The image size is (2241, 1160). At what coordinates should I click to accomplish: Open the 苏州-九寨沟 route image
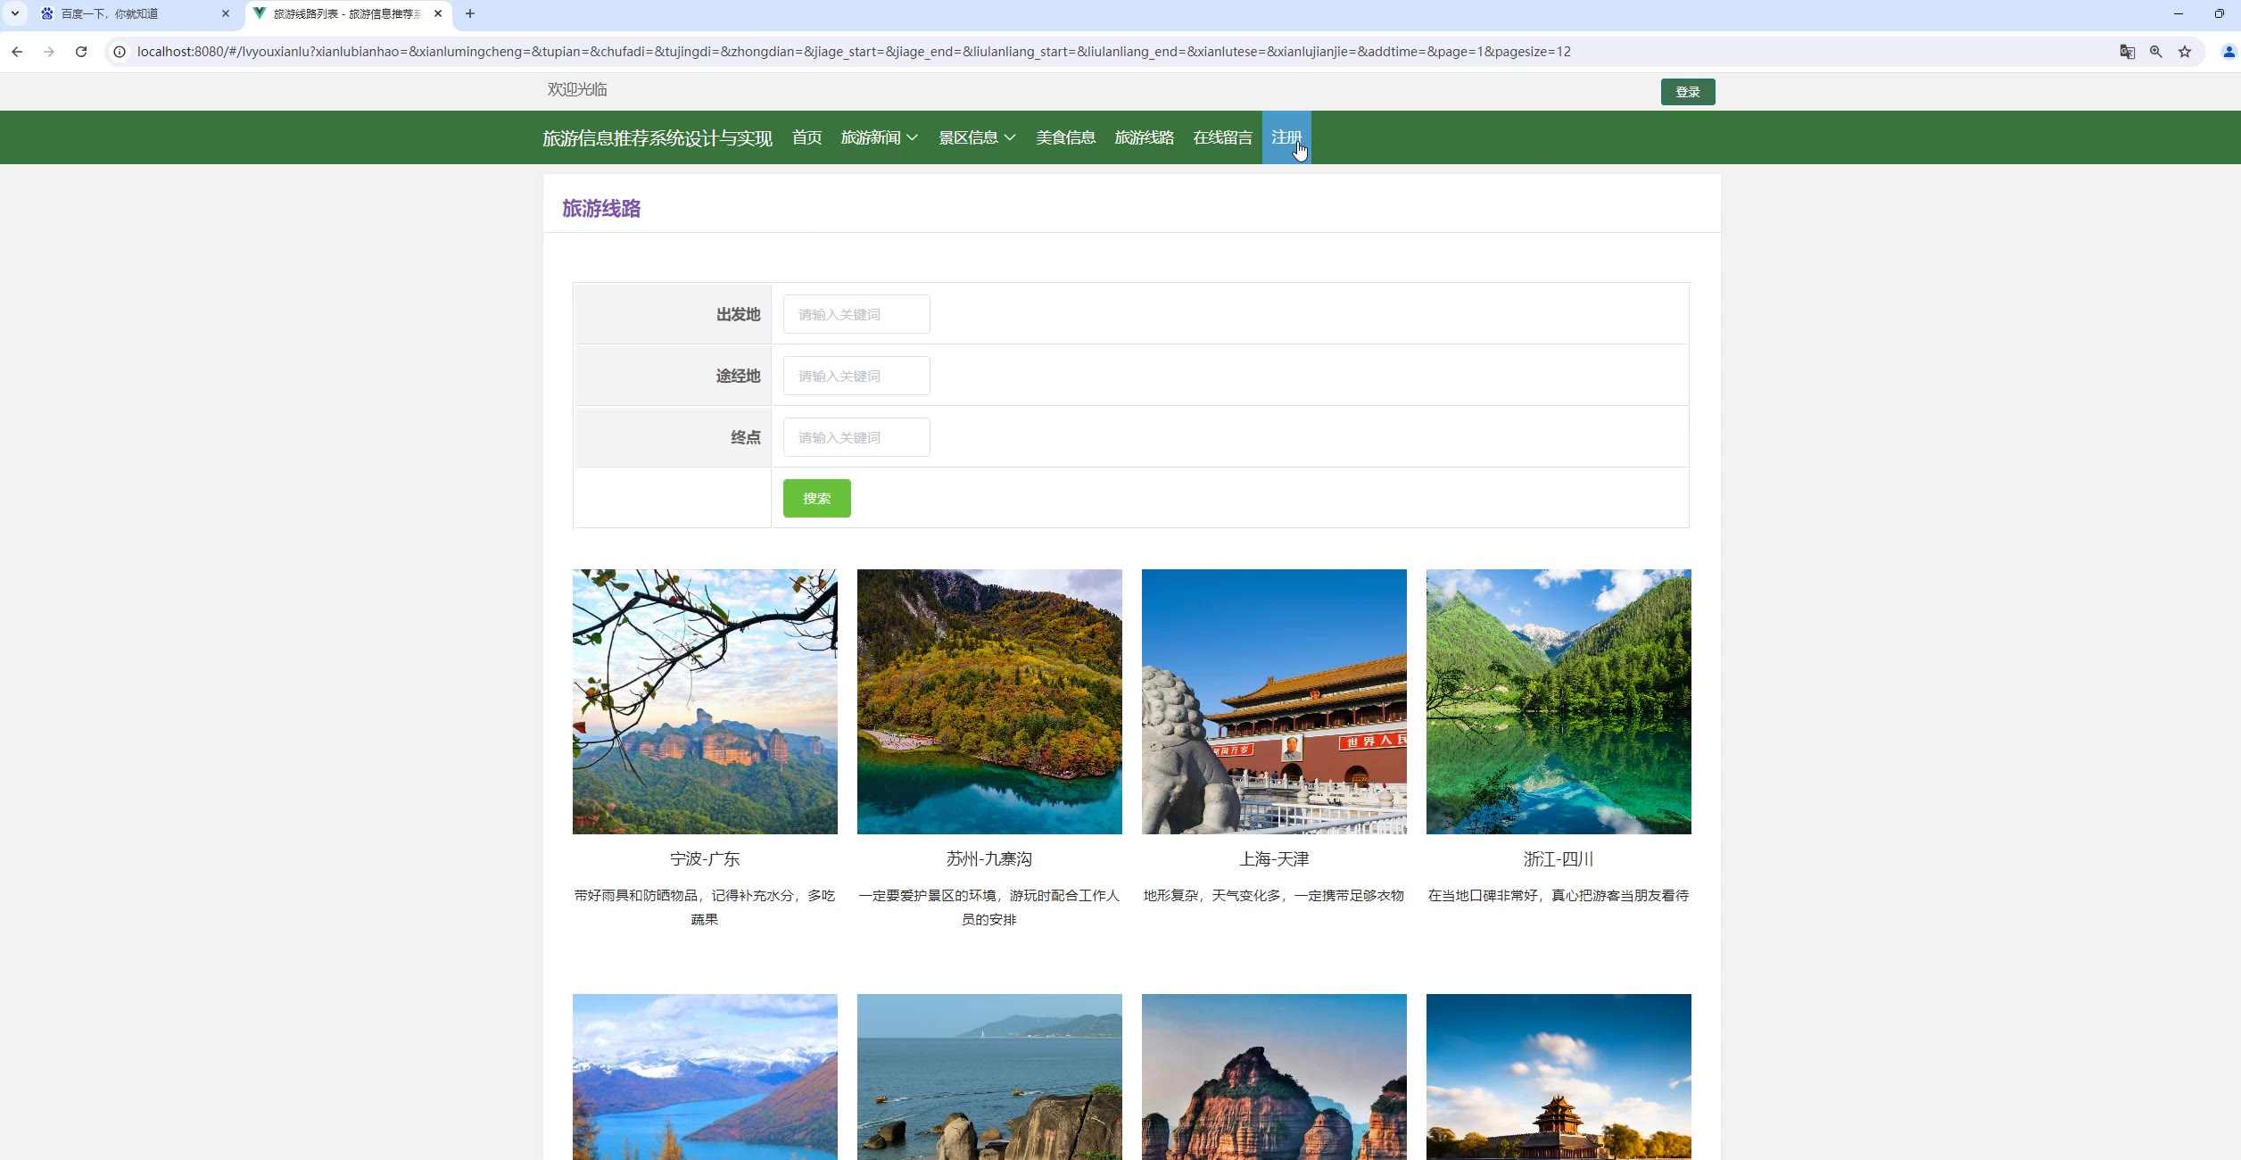coord(989,701)
